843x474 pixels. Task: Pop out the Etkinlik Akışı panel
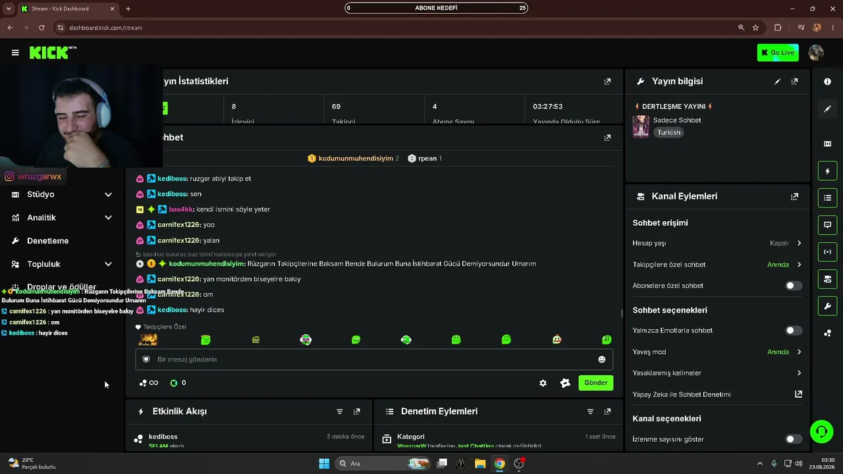pos(357,411)
